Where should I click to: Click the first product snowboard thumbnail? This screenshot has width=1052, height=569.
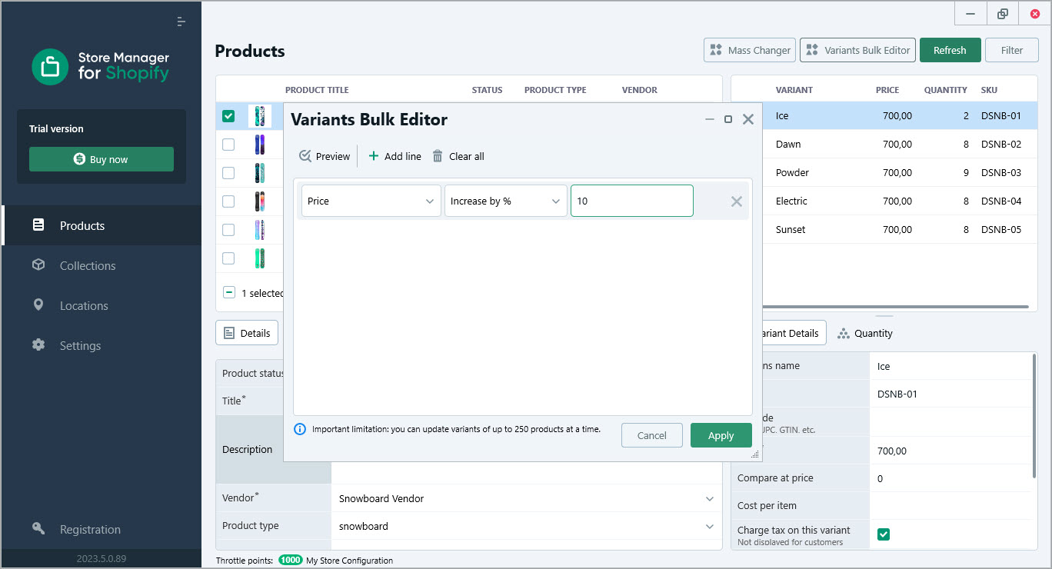click(259, 116)
